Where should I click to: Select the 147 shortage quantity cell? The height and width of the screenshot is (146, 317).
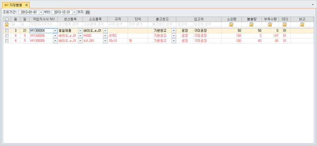270,36
